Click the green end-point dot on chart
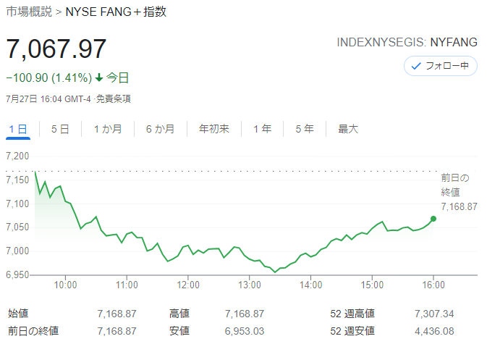Viewport: 487px width, 352px height. point(433,219)
